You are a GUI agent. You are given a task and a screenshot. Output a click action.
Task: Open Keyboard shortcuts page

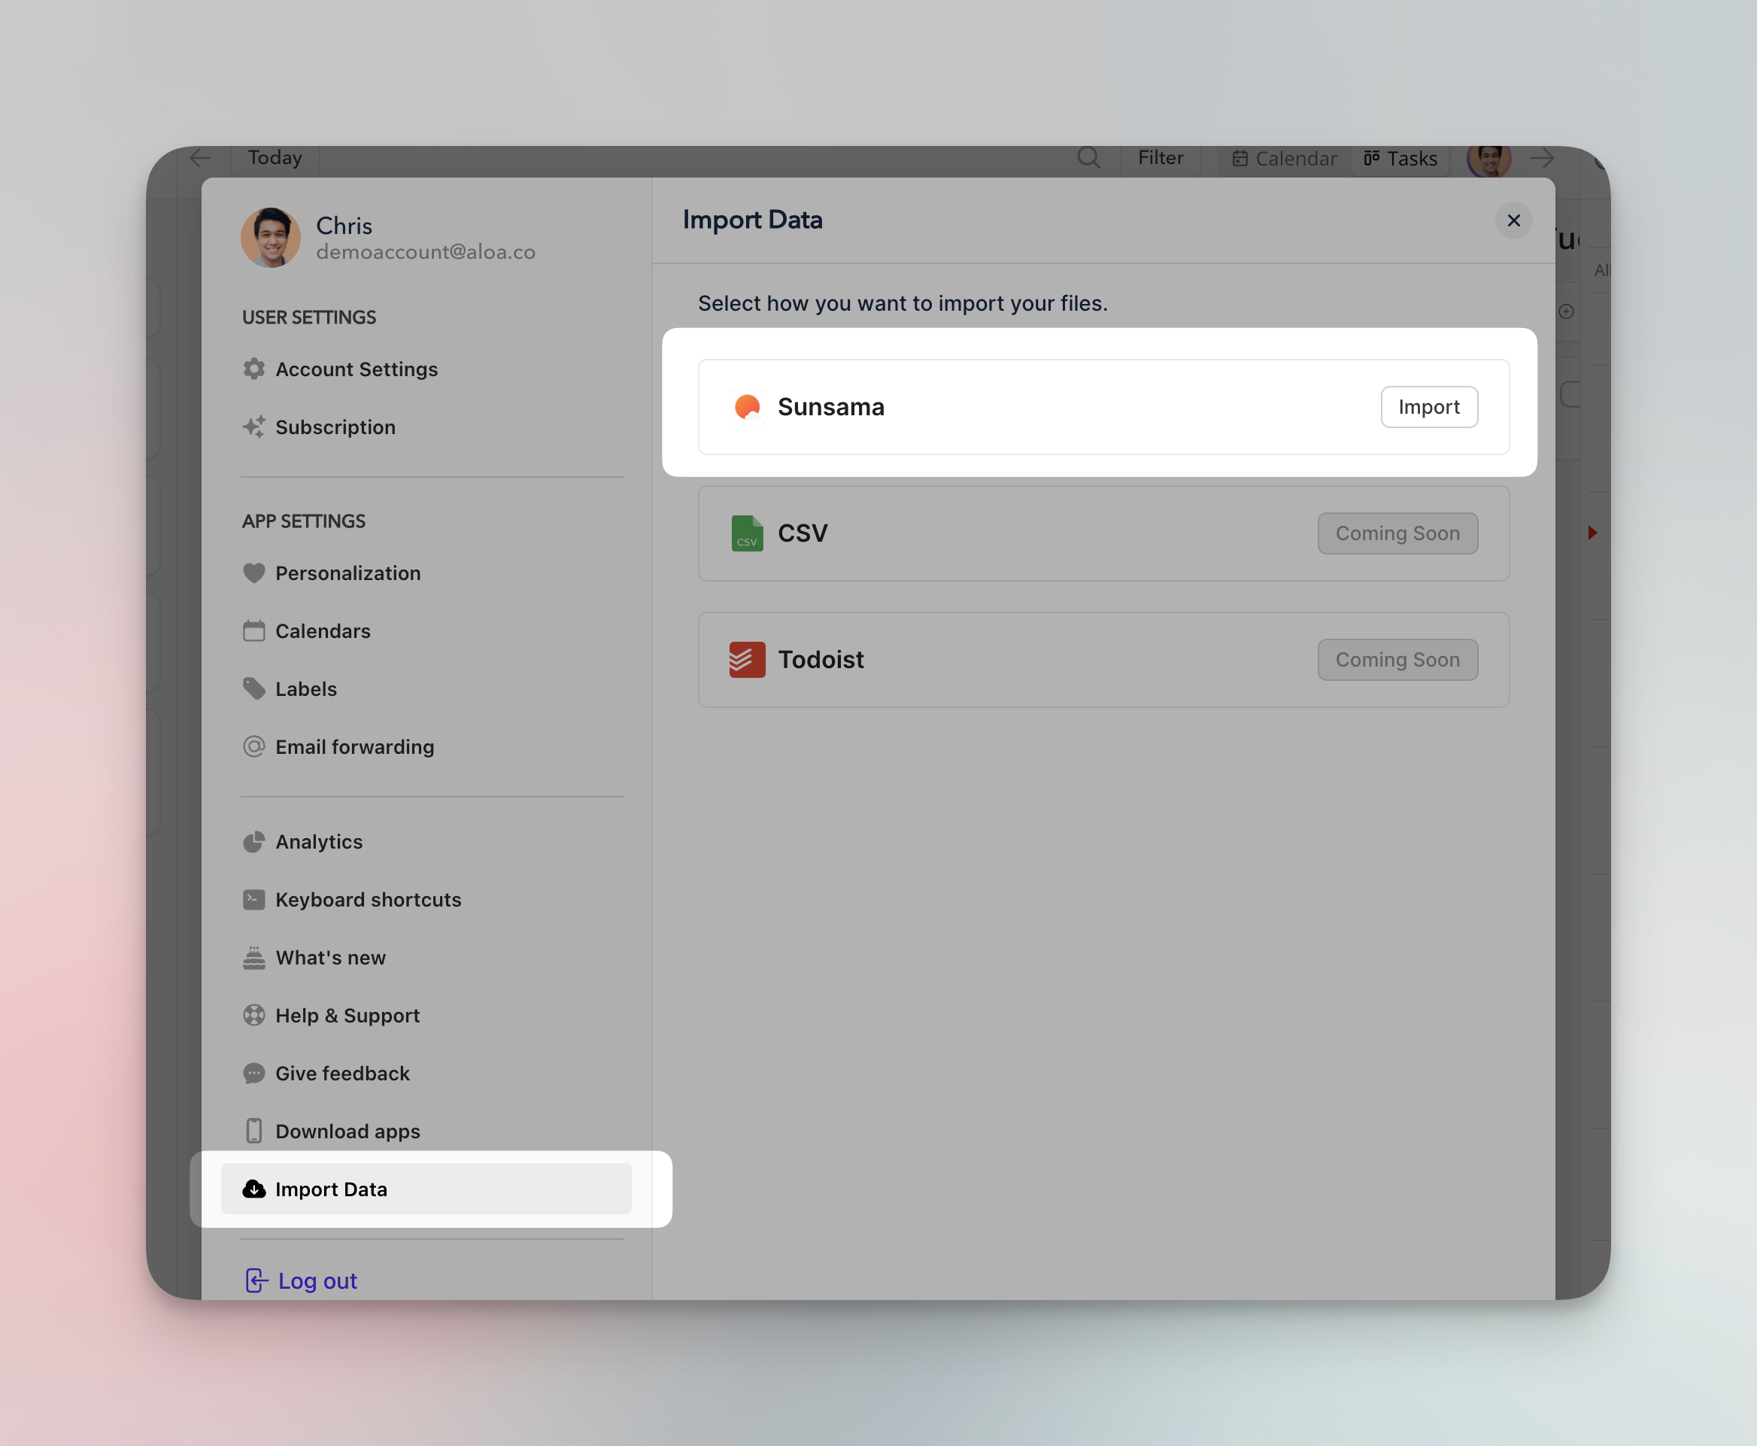[x=367, y=900]
